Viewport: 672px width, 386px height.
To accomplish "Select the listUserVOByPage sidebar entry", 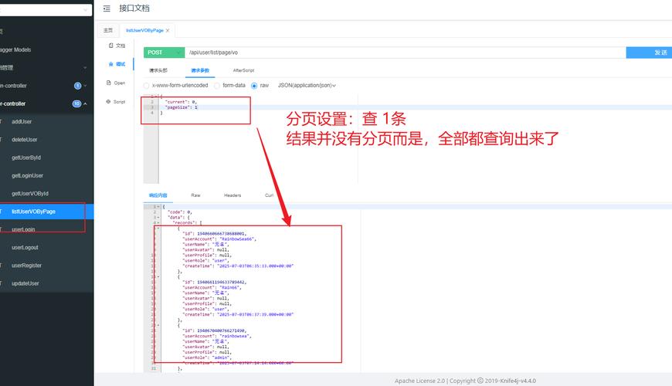I will pyautogui.click(x=46, y=212).
